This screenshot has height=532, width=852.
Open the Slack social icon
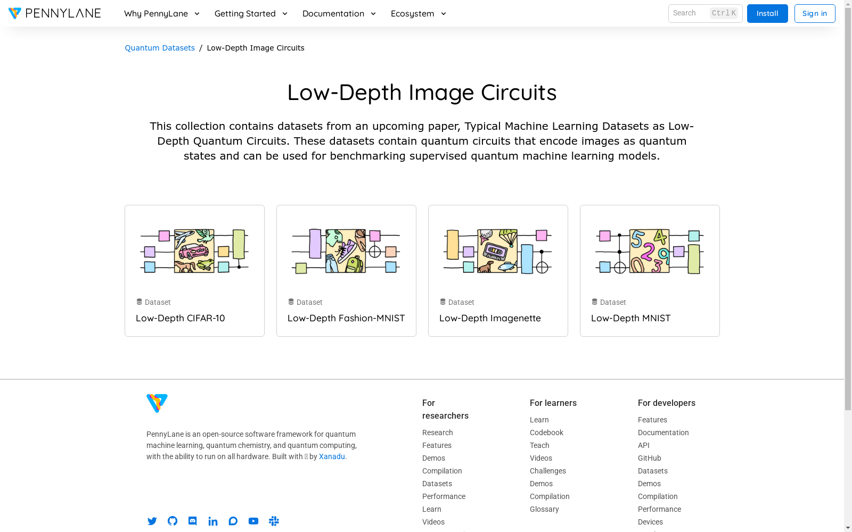coord(274,521)
